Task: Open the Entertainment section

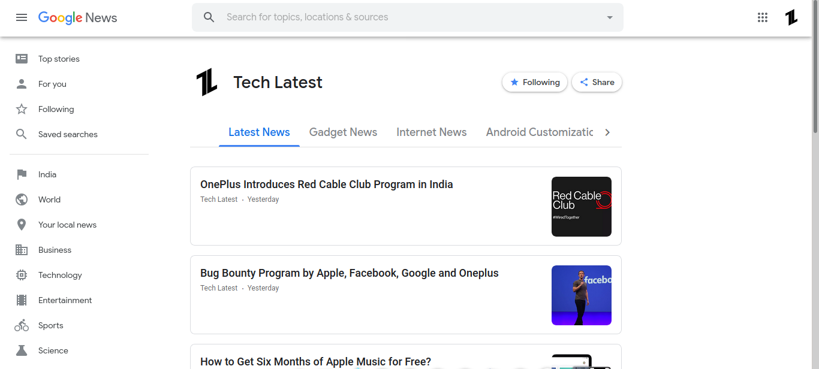Action: 65,300
